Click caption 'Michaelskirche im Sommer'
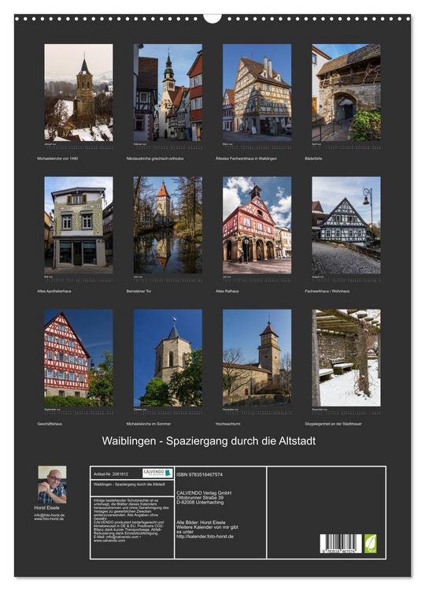Image resolution: width=425 pixels, height=591 pixels. point(149,424)
